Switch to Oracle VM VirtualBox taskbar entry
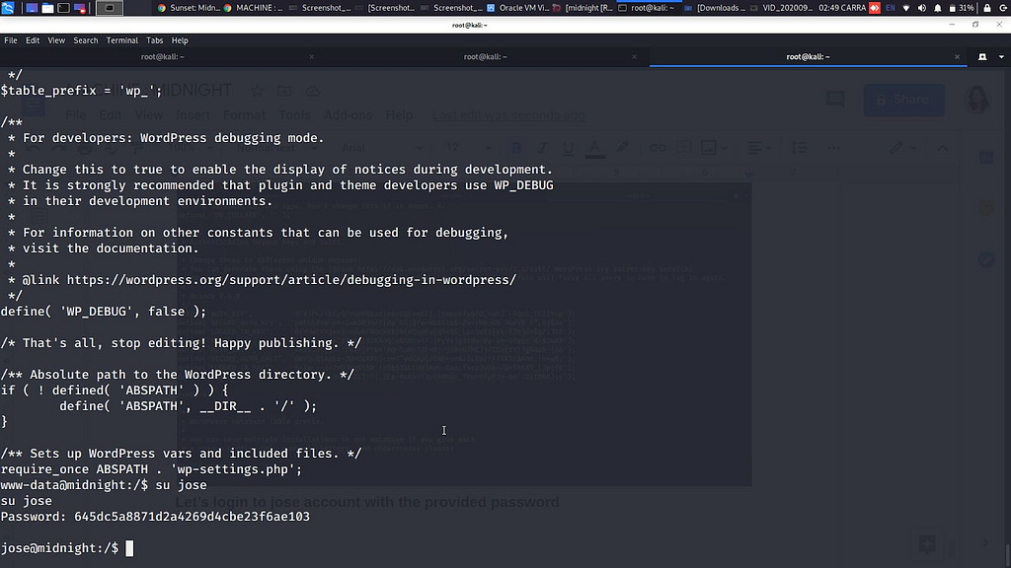Screen dimensions: 1011x568 pos(517,8)
